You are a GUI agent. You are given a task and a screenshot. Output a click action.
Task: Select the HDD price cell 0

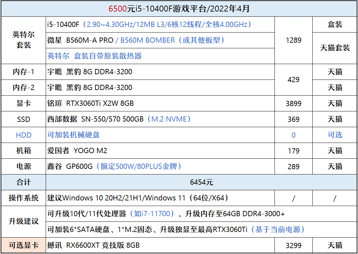point(293,135)
